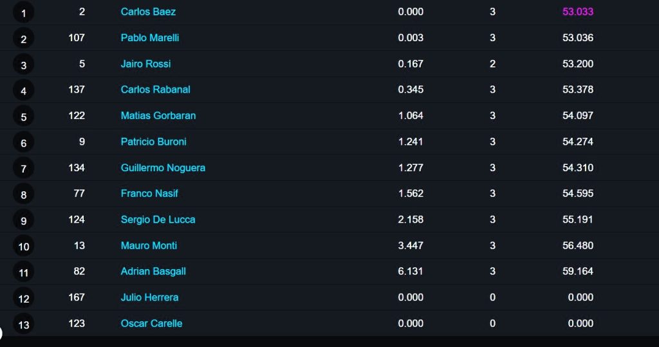This screenshot has height=347, width=659.
Task: Click Oscar Carelle name link
Action: tap(151, 323)
